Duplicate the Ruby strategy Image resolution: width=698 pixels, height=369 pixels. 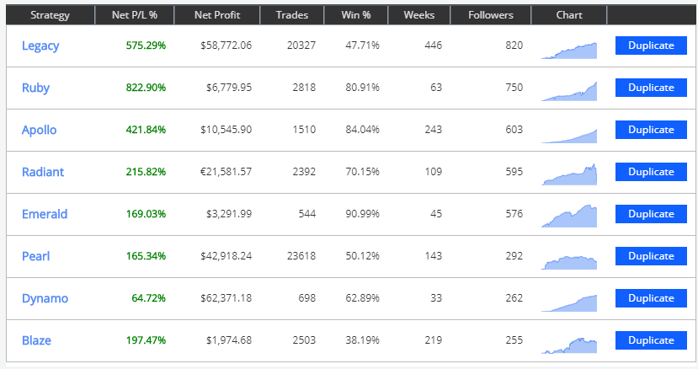[x=651, y=88]
